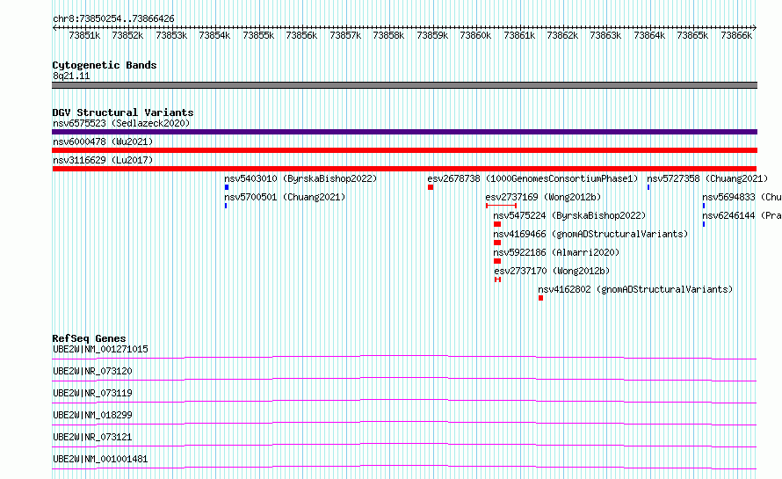Open UBE2W|NR_073121 transcript

tap(92, 437)
